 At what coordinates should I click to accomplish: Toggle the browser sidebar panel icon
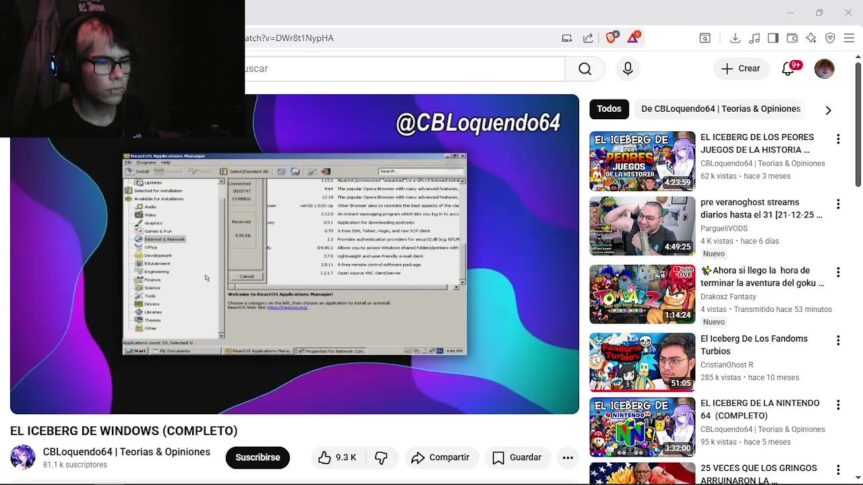773,38
